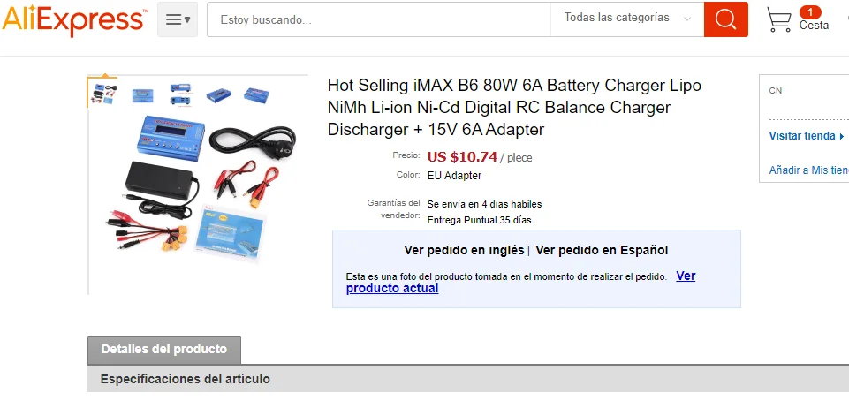Image resolution: width=849 pixels, height=408 pixels.
Task: Click Añadir a Mis tiendas link
Action: [x=809, y=170]
